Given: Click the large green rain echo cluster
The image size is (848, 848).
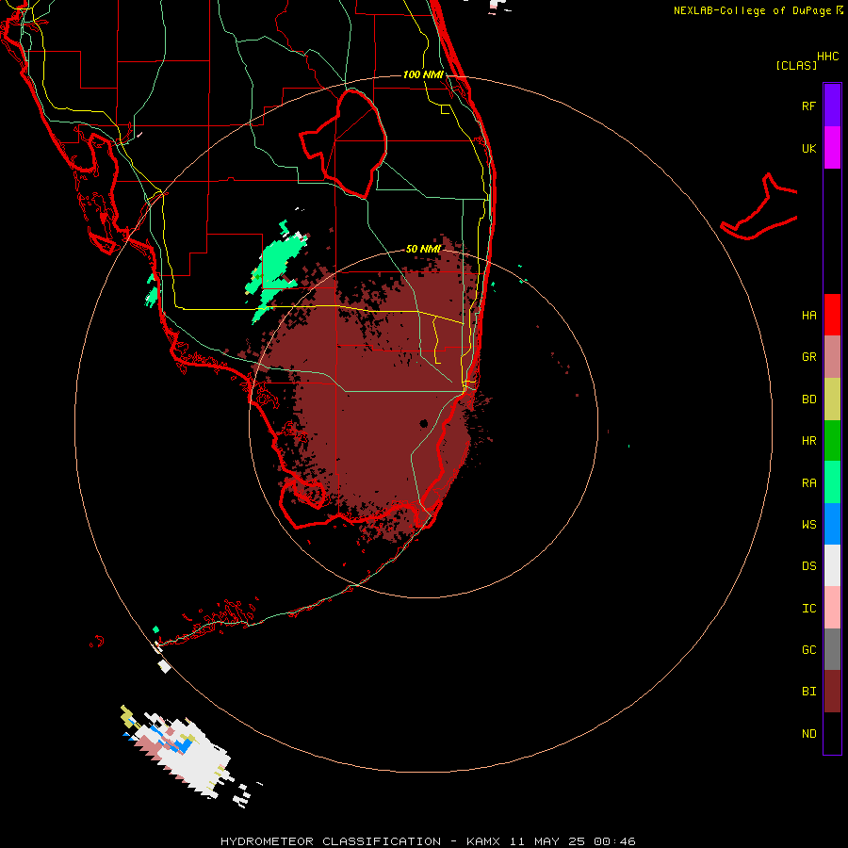Looking at the screenshot, I should [x=276, y=270].
